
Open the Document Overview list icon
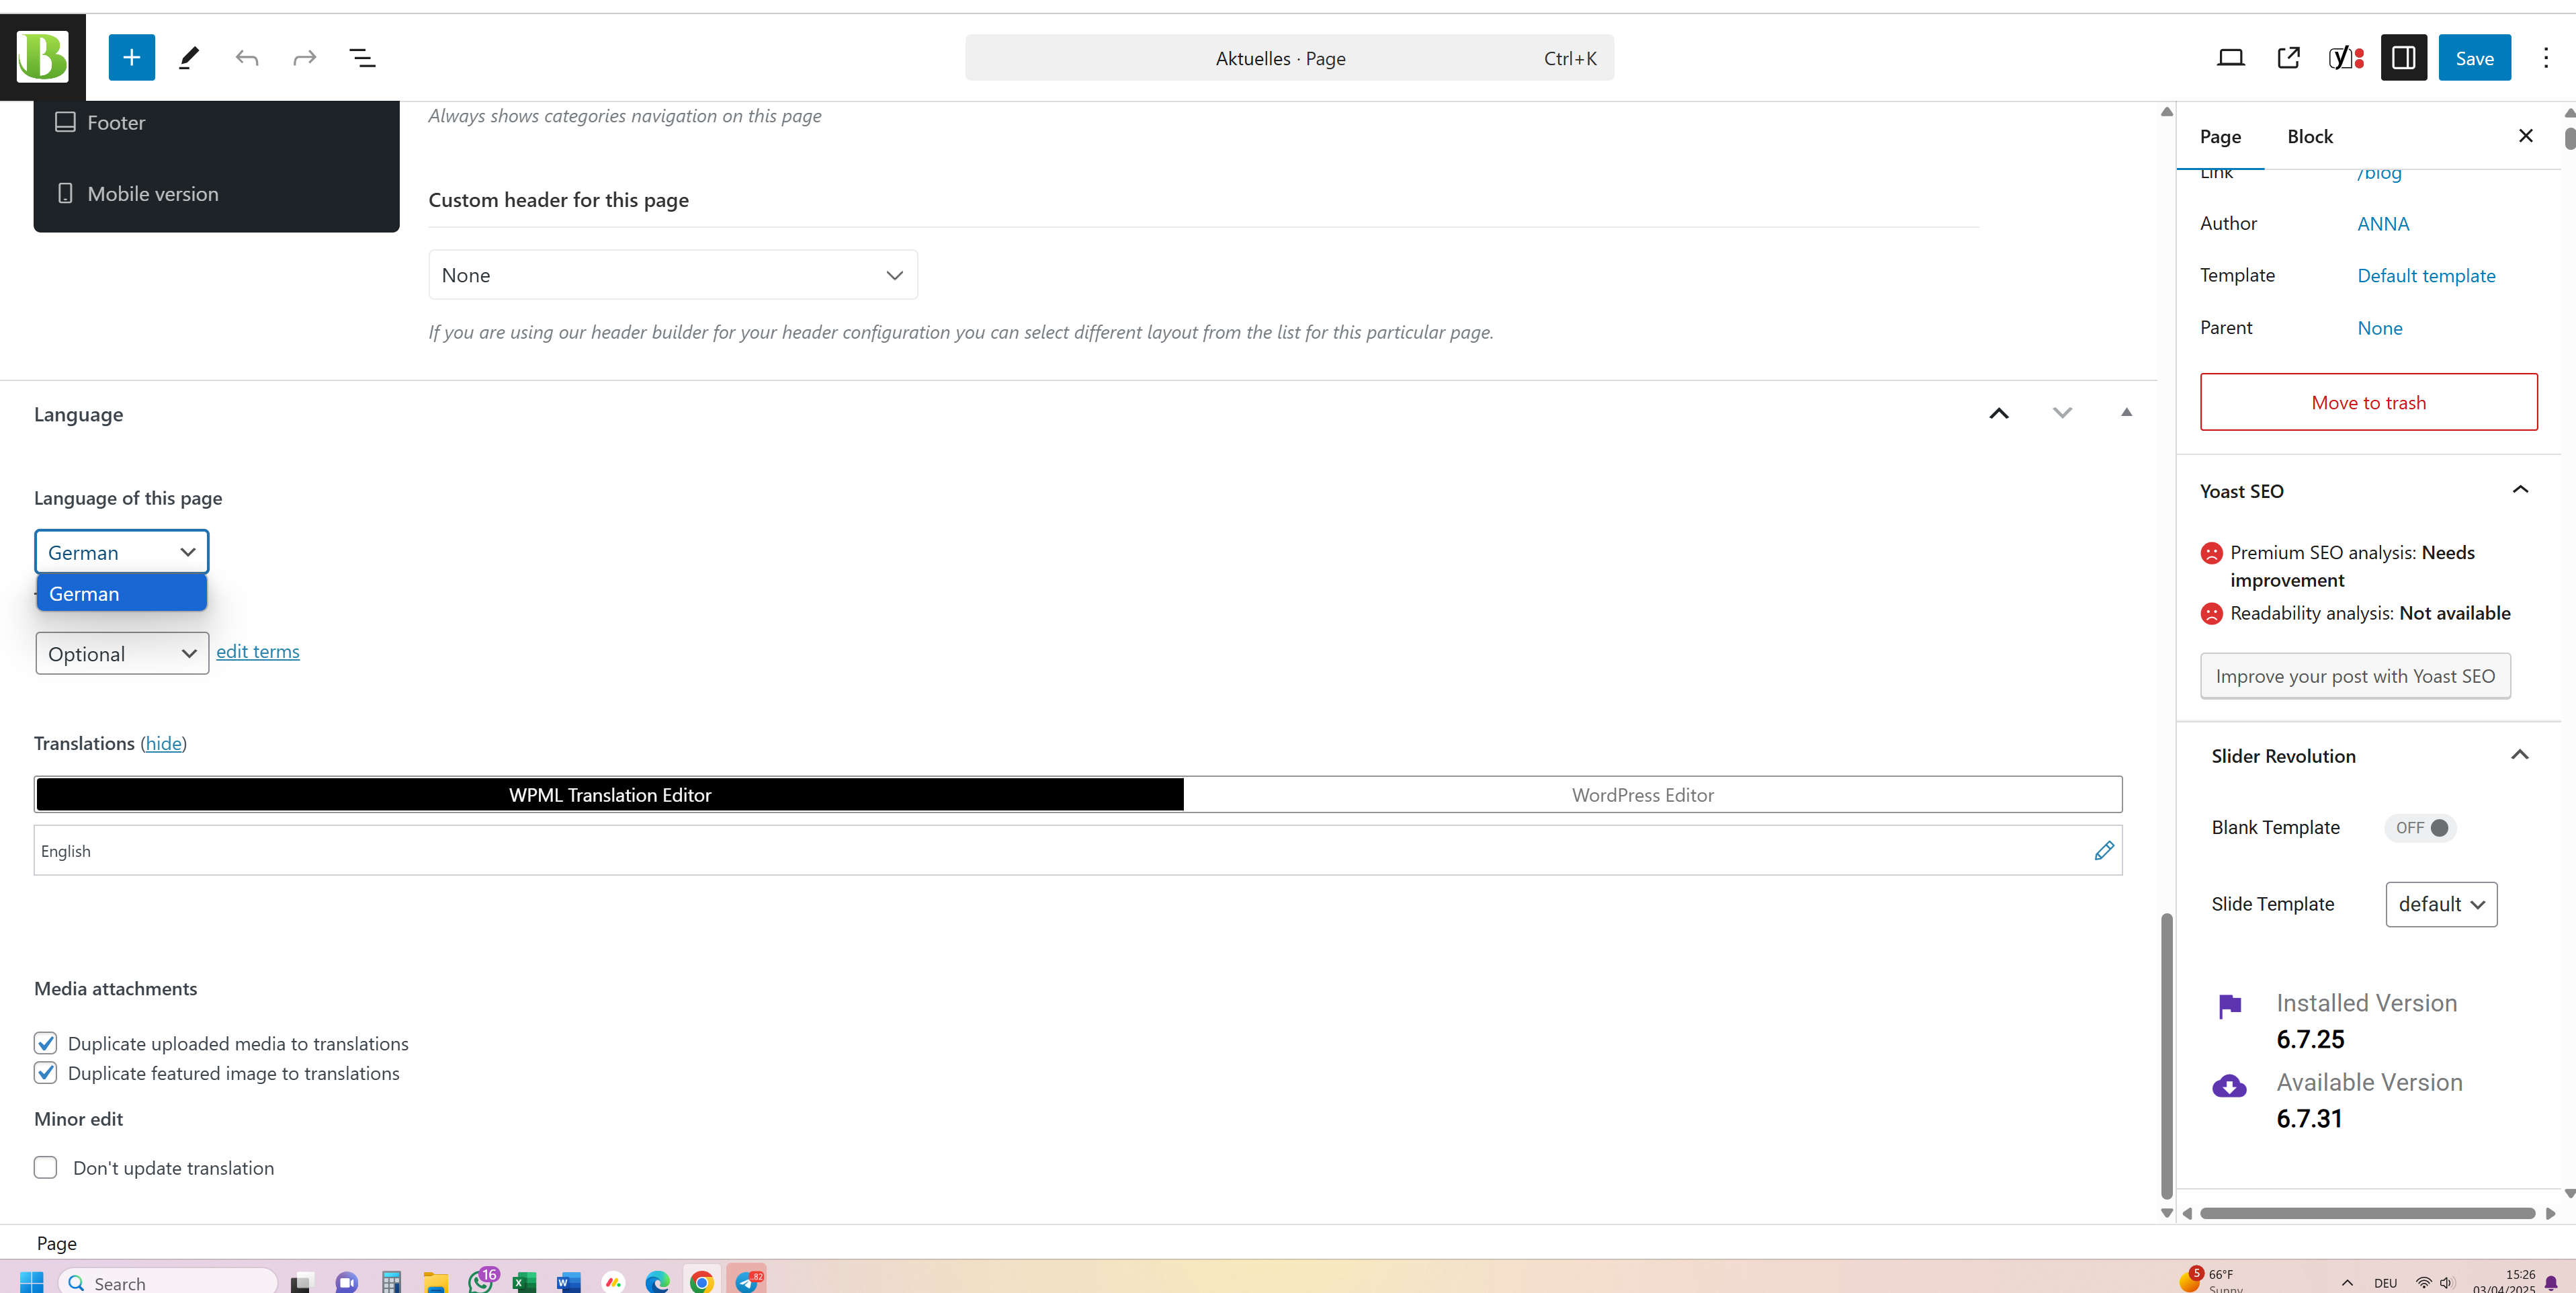(x=362, y=58)
